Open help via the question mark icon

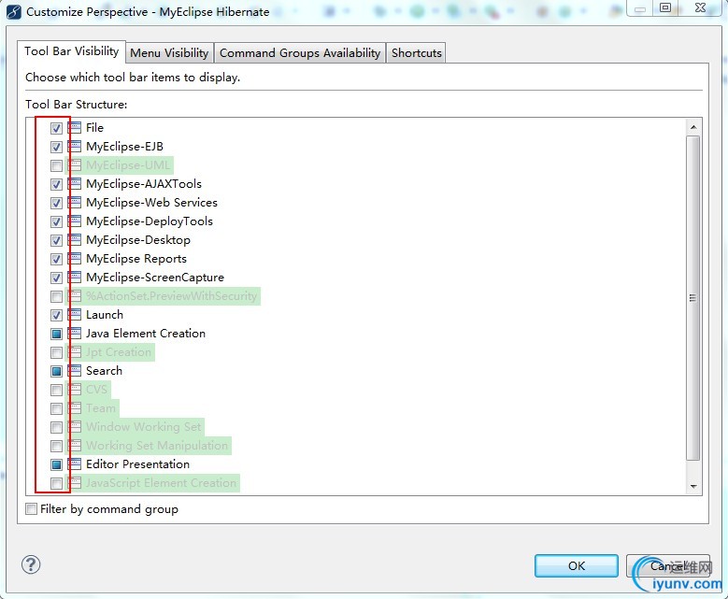pos(31,564)
